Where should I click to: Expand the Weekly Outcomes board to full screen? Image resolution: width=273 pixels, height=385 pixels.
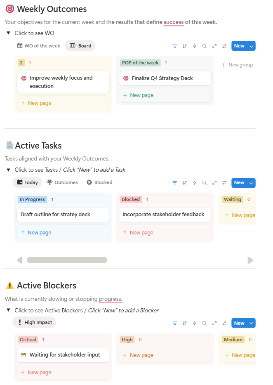point(214,46)
